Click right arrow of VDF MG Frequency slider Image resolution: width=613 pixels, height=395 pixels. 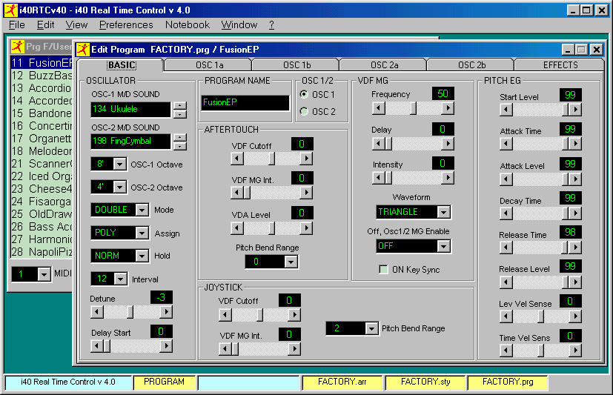coord(447,108)
